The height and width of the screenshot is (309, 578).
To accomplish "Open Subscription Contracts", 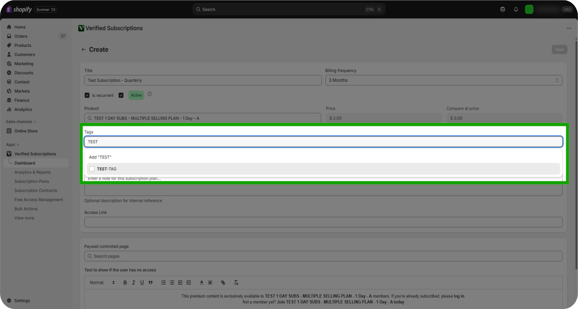I will [x=36, y=190].
